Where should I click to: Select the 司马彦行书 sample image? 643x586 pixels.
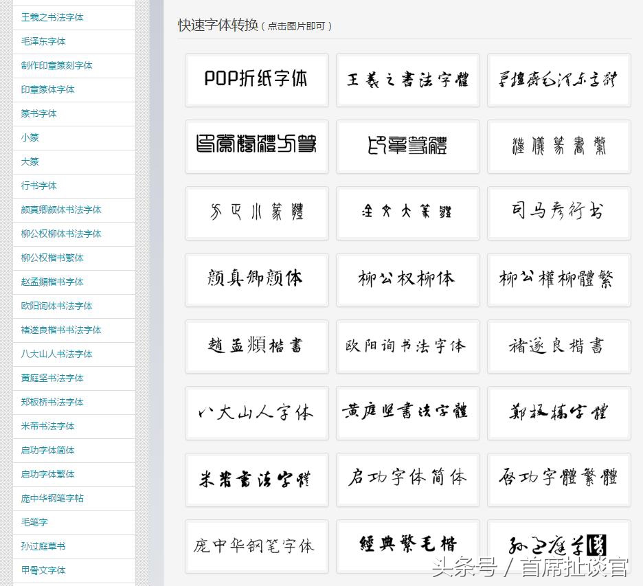point(559,213)
